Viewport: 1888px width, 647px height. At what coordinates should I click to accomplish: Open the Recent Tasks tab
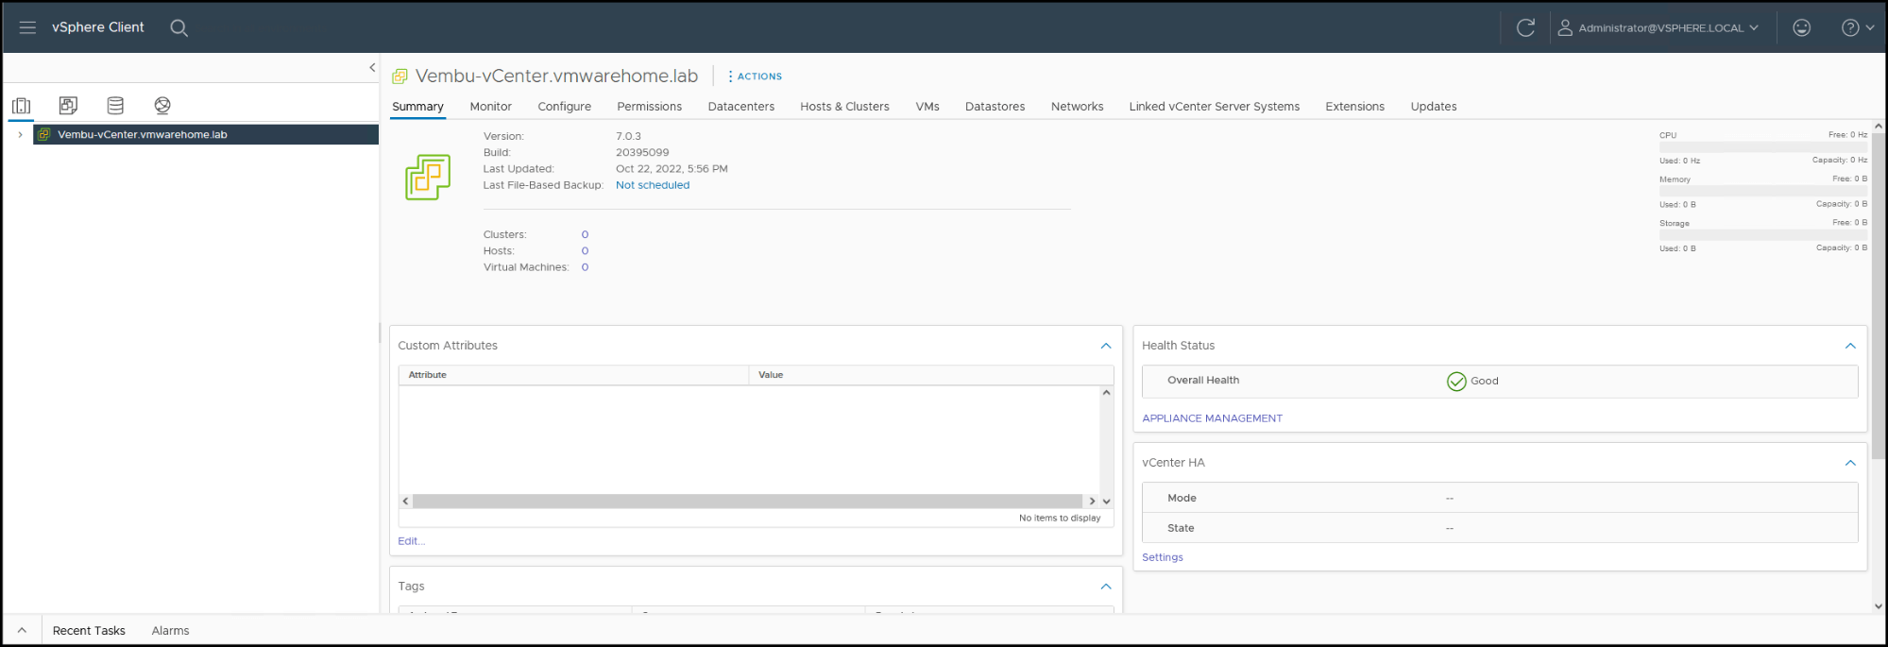pyautogui.click(x=89, y=631)
